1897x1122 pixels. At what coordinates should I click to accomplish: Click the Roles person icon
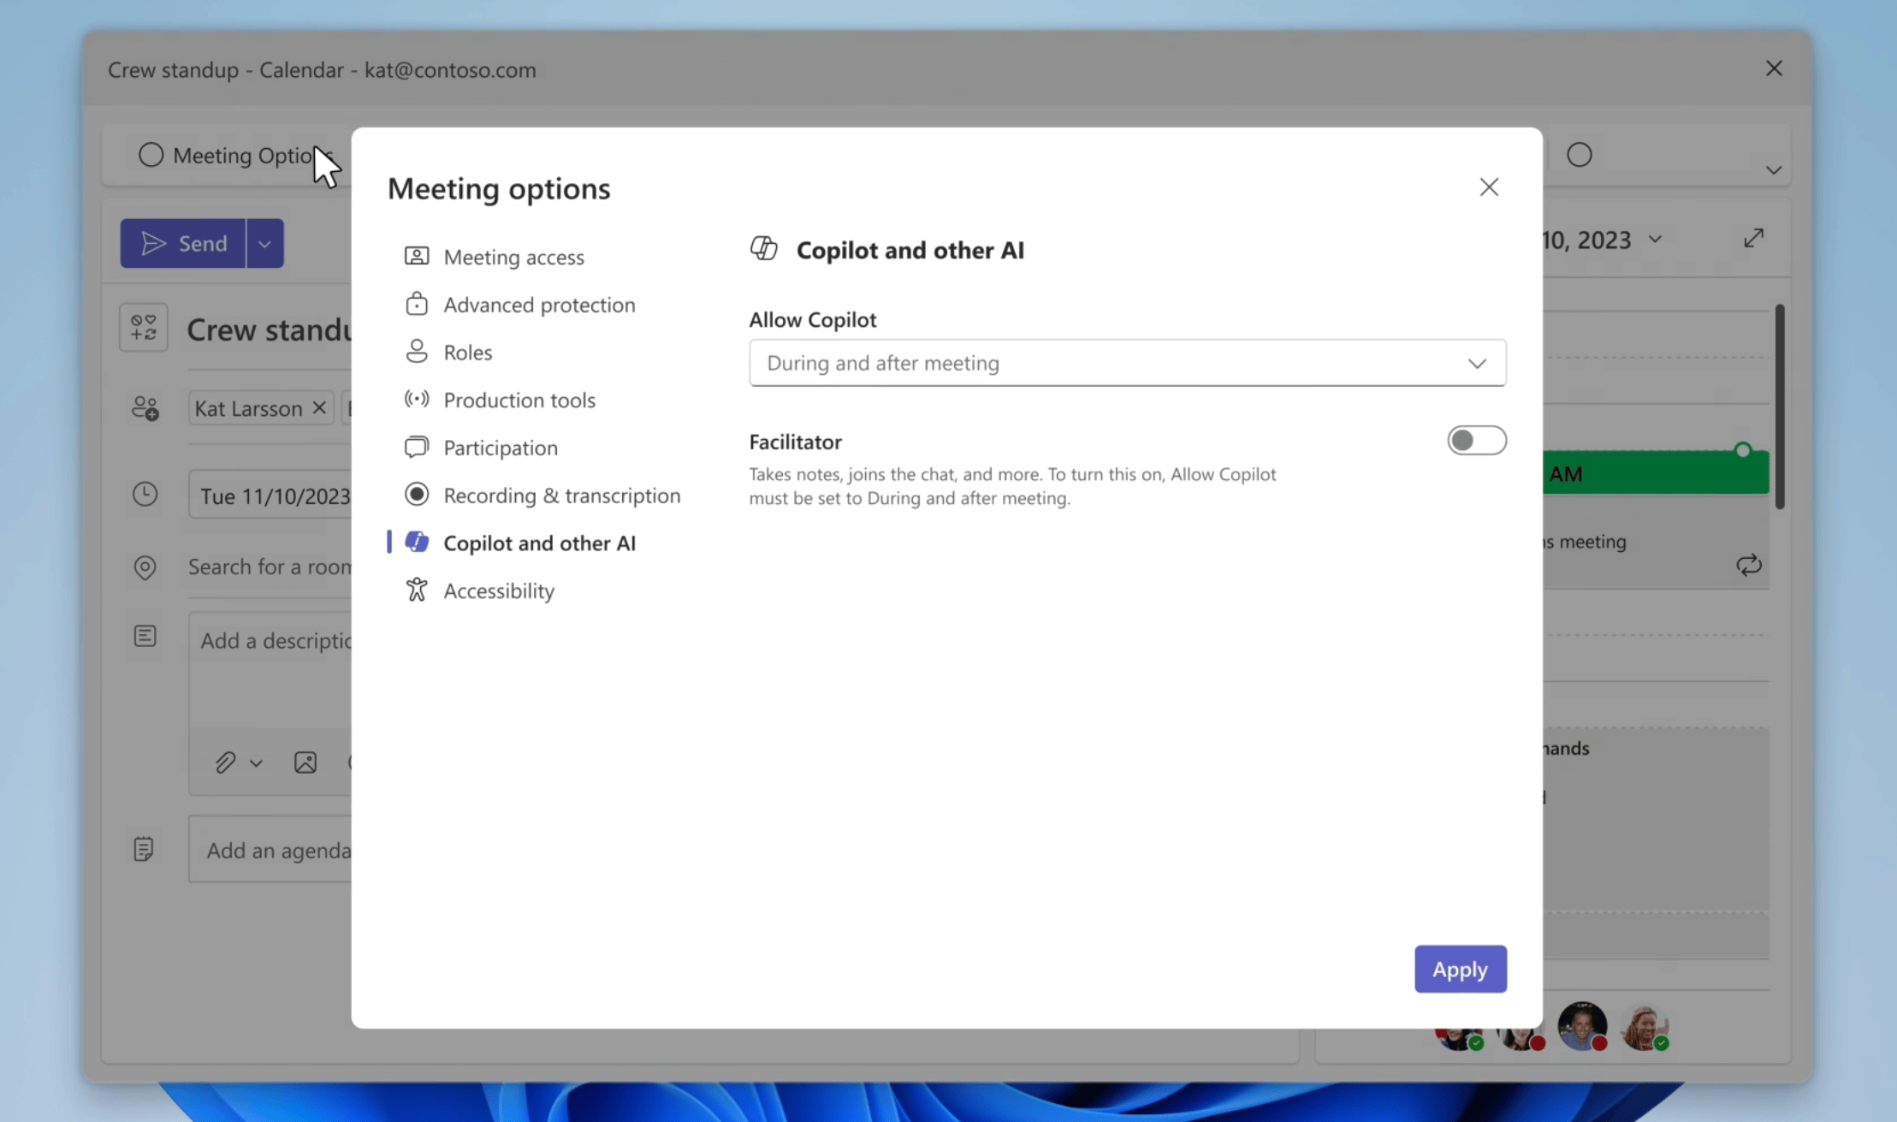pos(417,352)
